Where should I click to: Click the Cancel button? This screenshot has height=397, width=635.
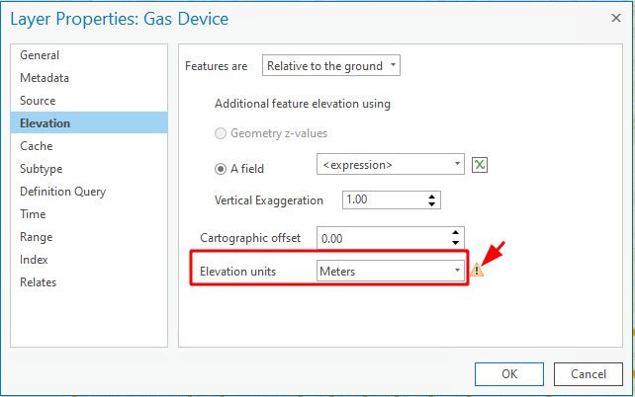(589, 374)
